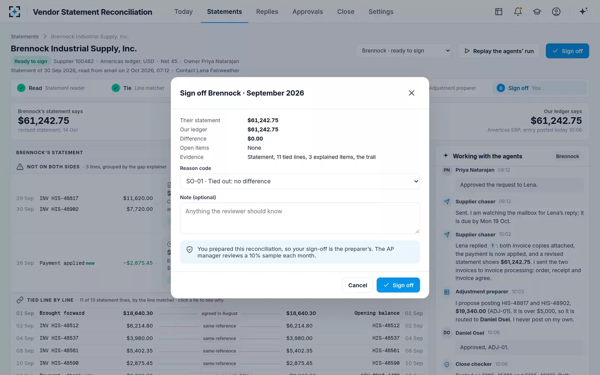The width and height of the screenshot is (600, 375).
Task: Click Cancel in the sign-off dialog
Action: click(357, 285)
